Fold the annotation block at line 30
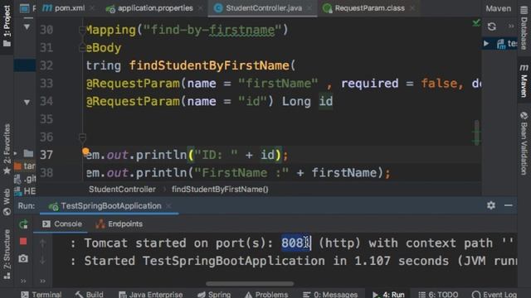The width and height of the screenshot is (531, 298). 82,31
